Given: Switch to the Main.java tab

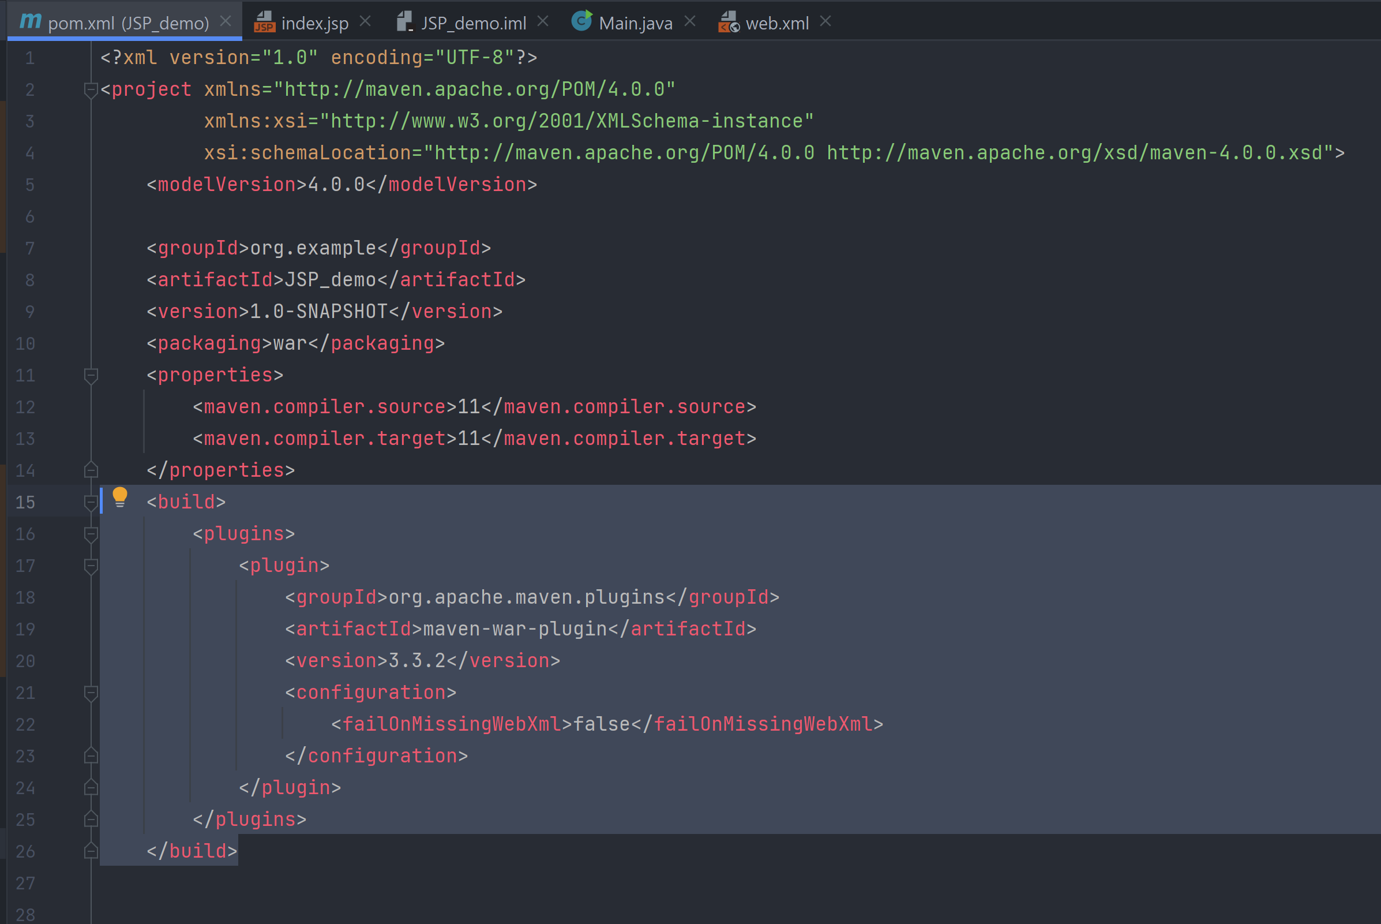Looking at the screenshot, I should coord(635,24).
